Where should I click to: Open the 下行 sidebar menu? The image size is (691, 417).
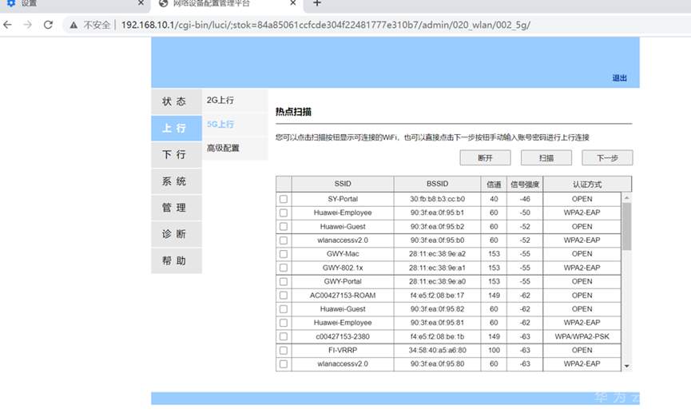177,155
